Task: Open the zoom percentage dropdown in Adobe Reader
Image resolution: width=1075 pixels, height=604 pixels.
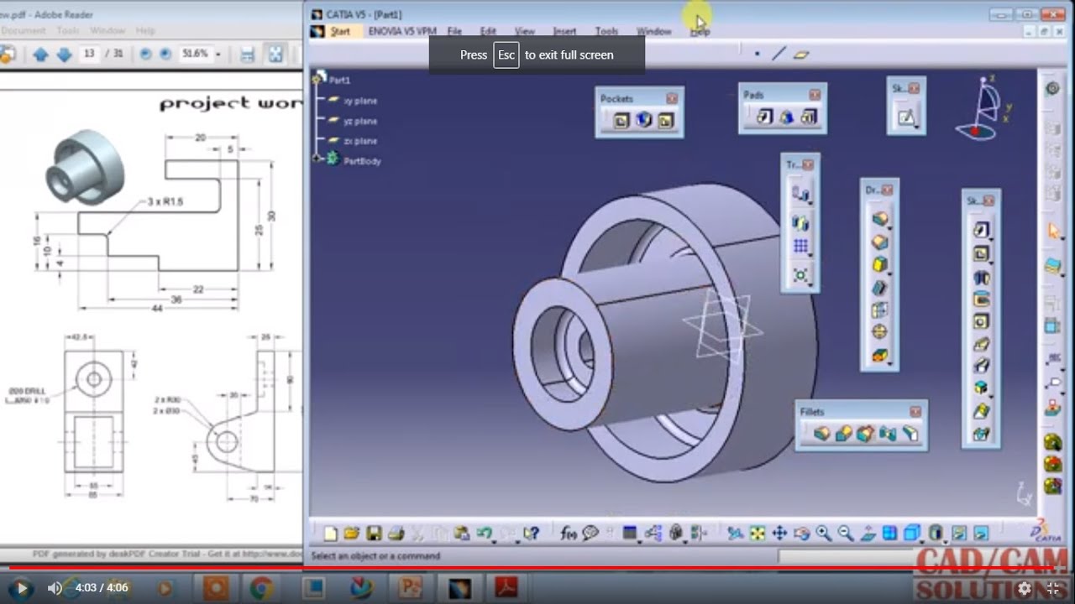Action: [x=218, y=54]
